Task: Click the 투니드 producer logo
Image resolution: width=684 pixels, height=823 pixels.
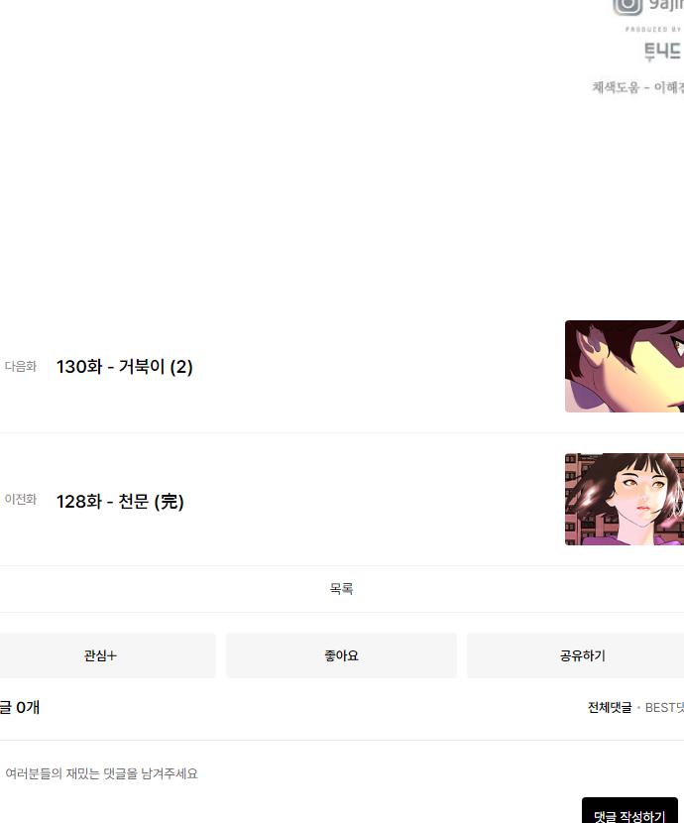Action: click(663, 51)
